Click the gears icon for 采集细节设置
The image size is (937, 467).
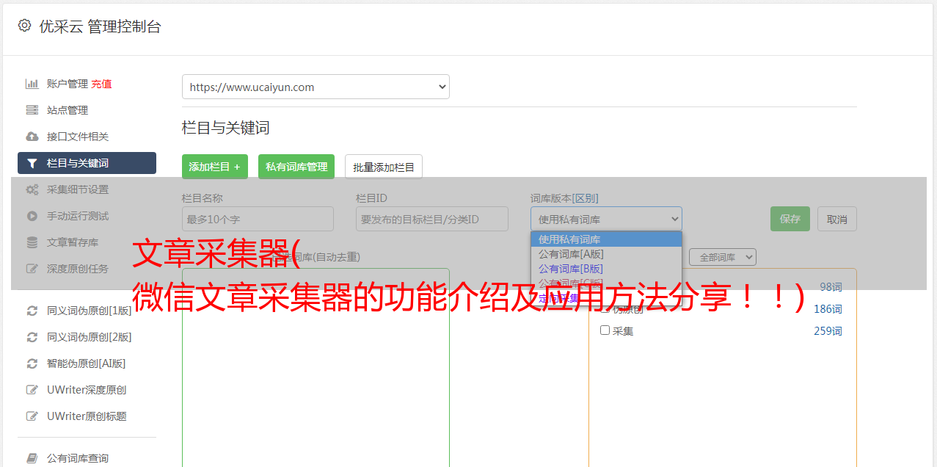[32, 189]
